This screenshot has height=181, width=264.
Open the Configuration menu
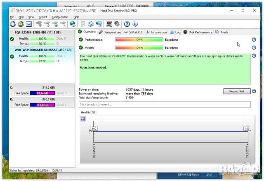click(x=60, y=17)
